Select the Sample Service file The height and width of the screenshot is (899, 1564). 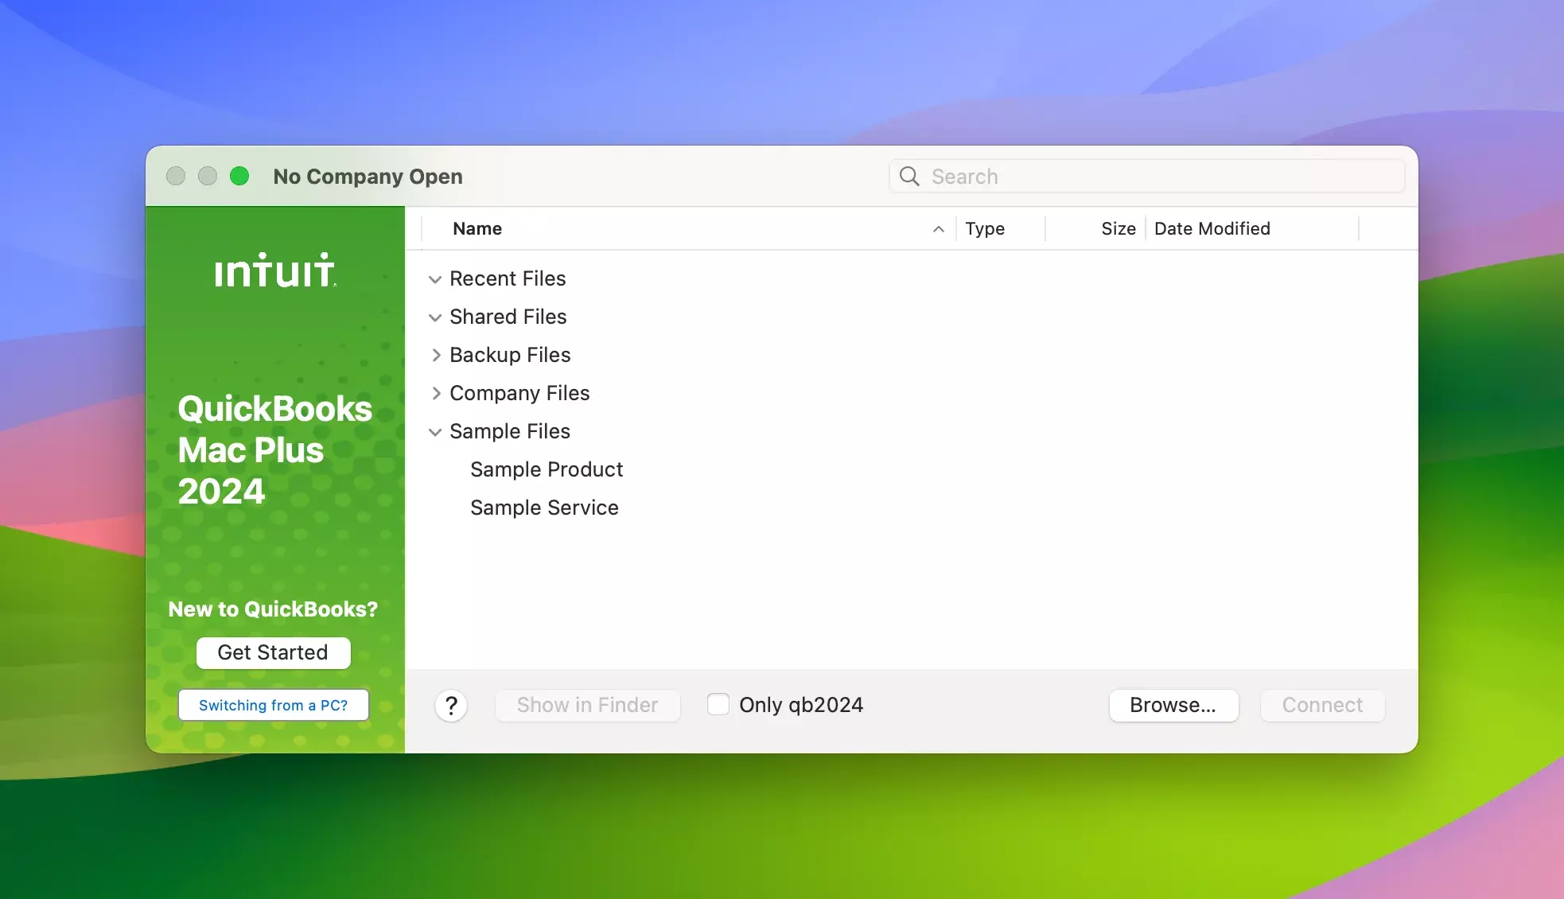[544, 508]
